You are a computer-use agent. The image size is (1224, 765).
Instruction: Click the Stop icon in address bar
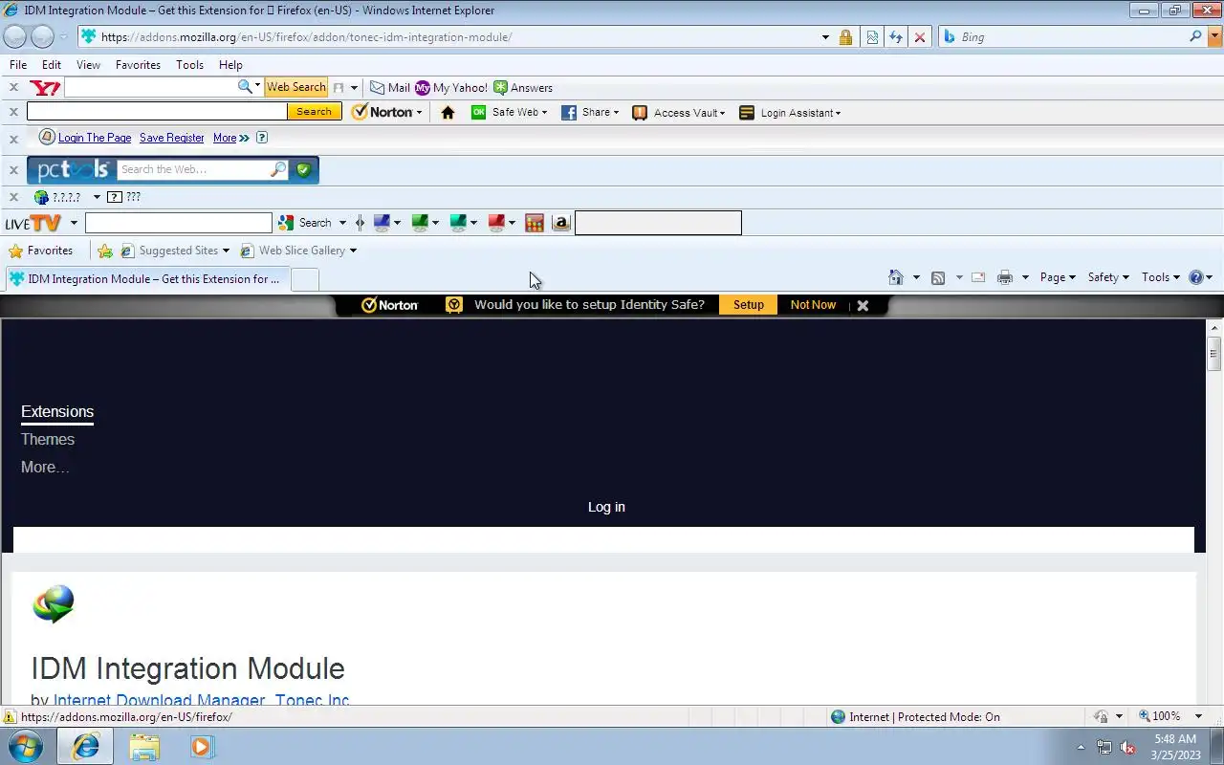click(x=920, y=37)
